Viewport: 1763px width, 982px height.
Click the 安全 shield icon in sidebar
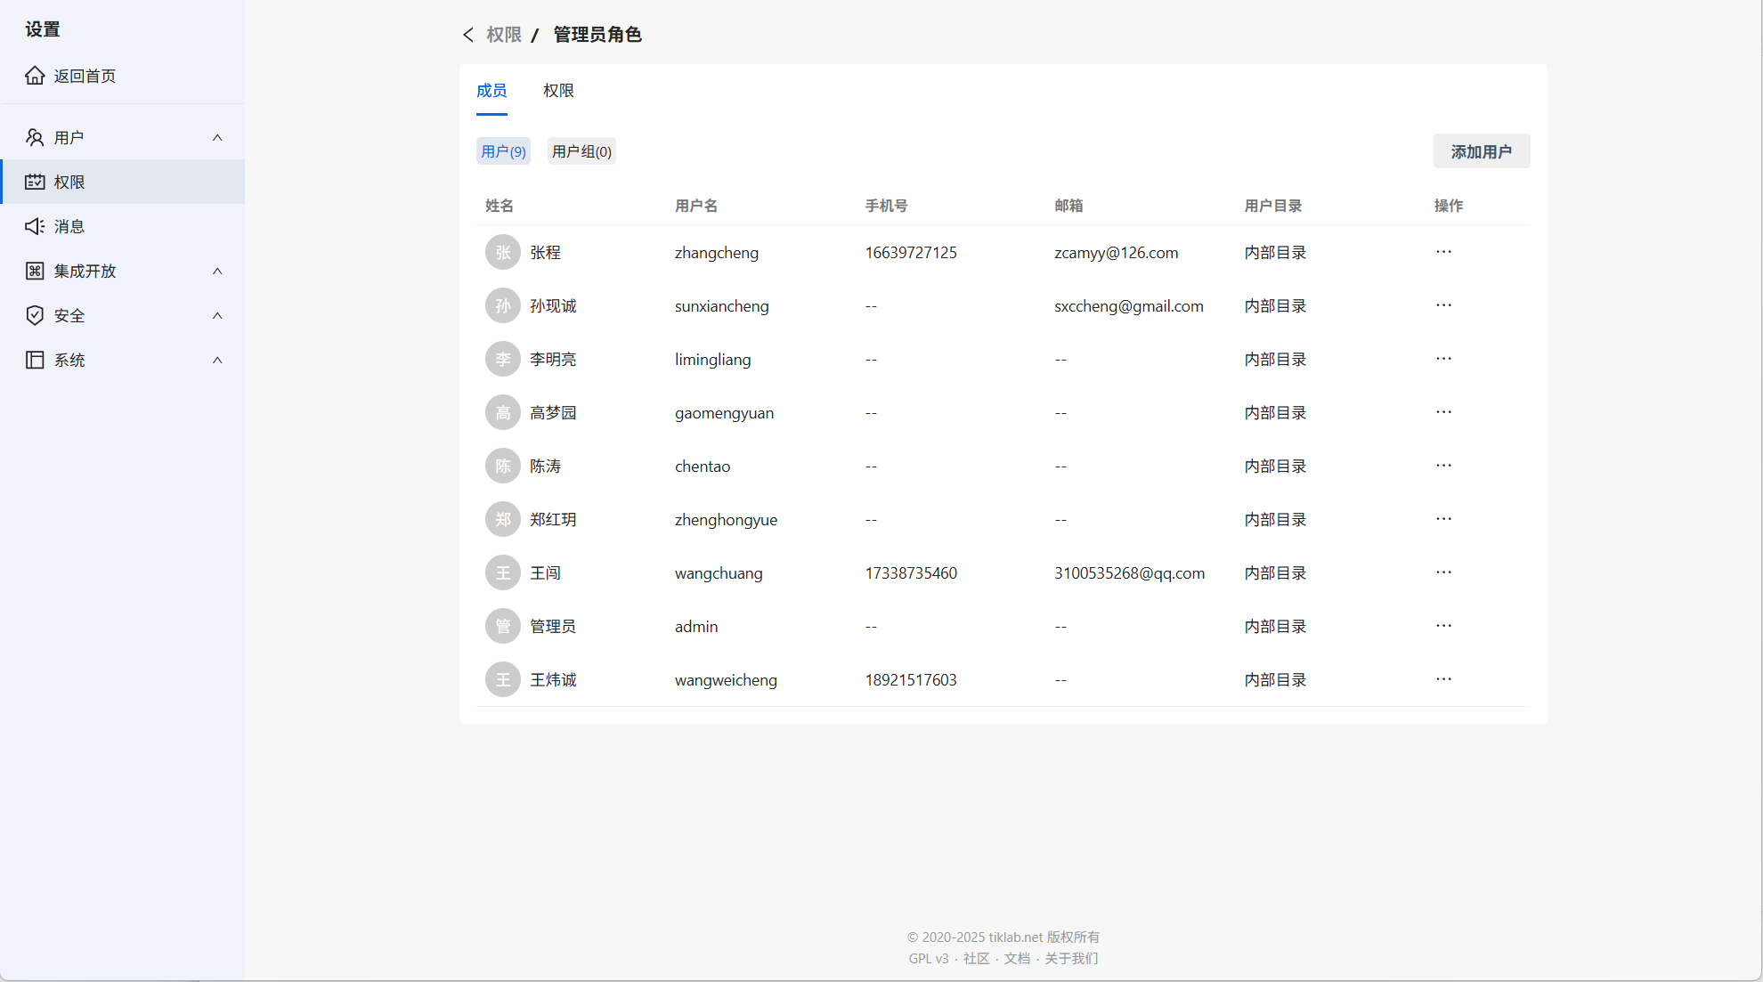click(x=35, y=315)
